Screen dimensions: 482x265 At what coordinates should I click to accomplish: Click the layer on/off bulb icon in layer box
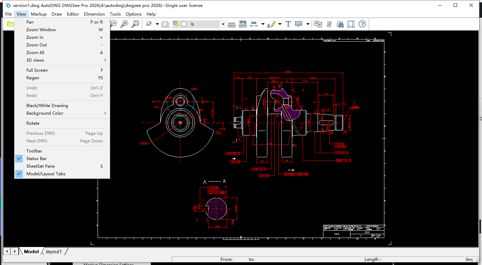(x=176, y=24)
